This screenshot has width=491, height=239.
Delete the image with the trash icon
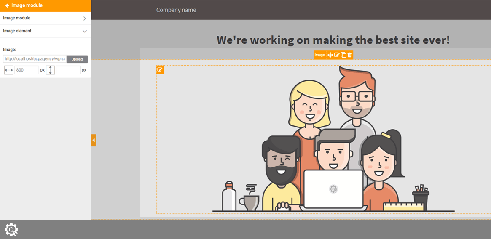point(350,55)
